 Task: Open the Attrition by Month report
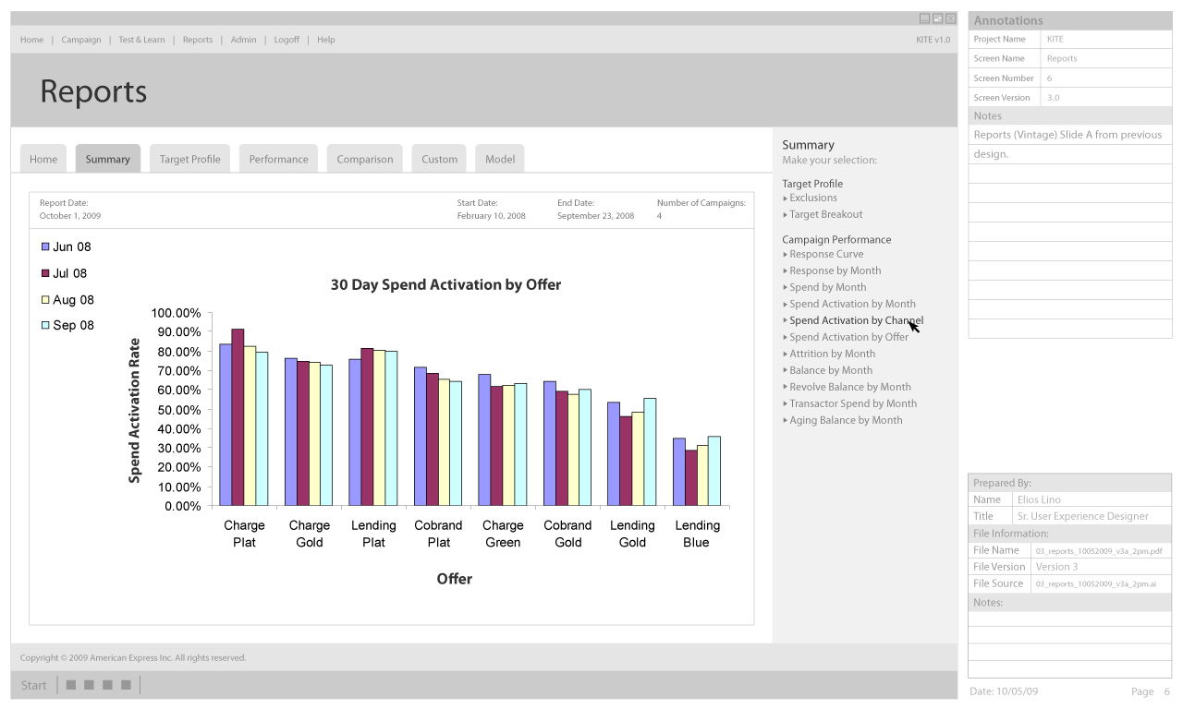point(832,354)
